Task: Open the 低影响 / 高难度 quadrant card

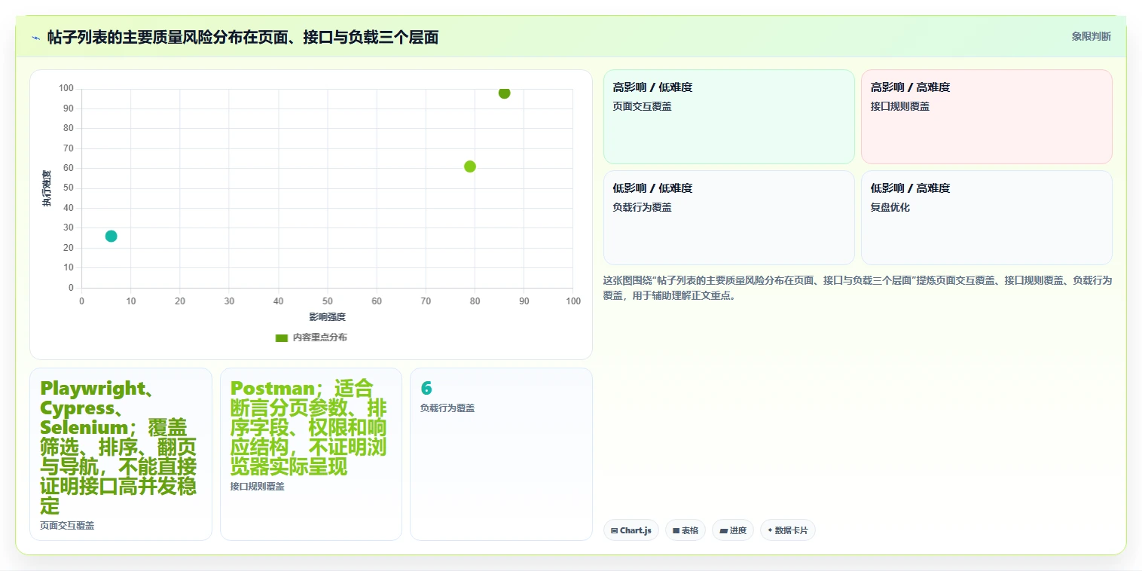Action: click(x=987, y=218)
